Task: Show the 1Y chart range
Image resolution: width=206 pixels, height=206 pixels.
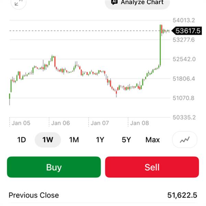Action: 100,140
